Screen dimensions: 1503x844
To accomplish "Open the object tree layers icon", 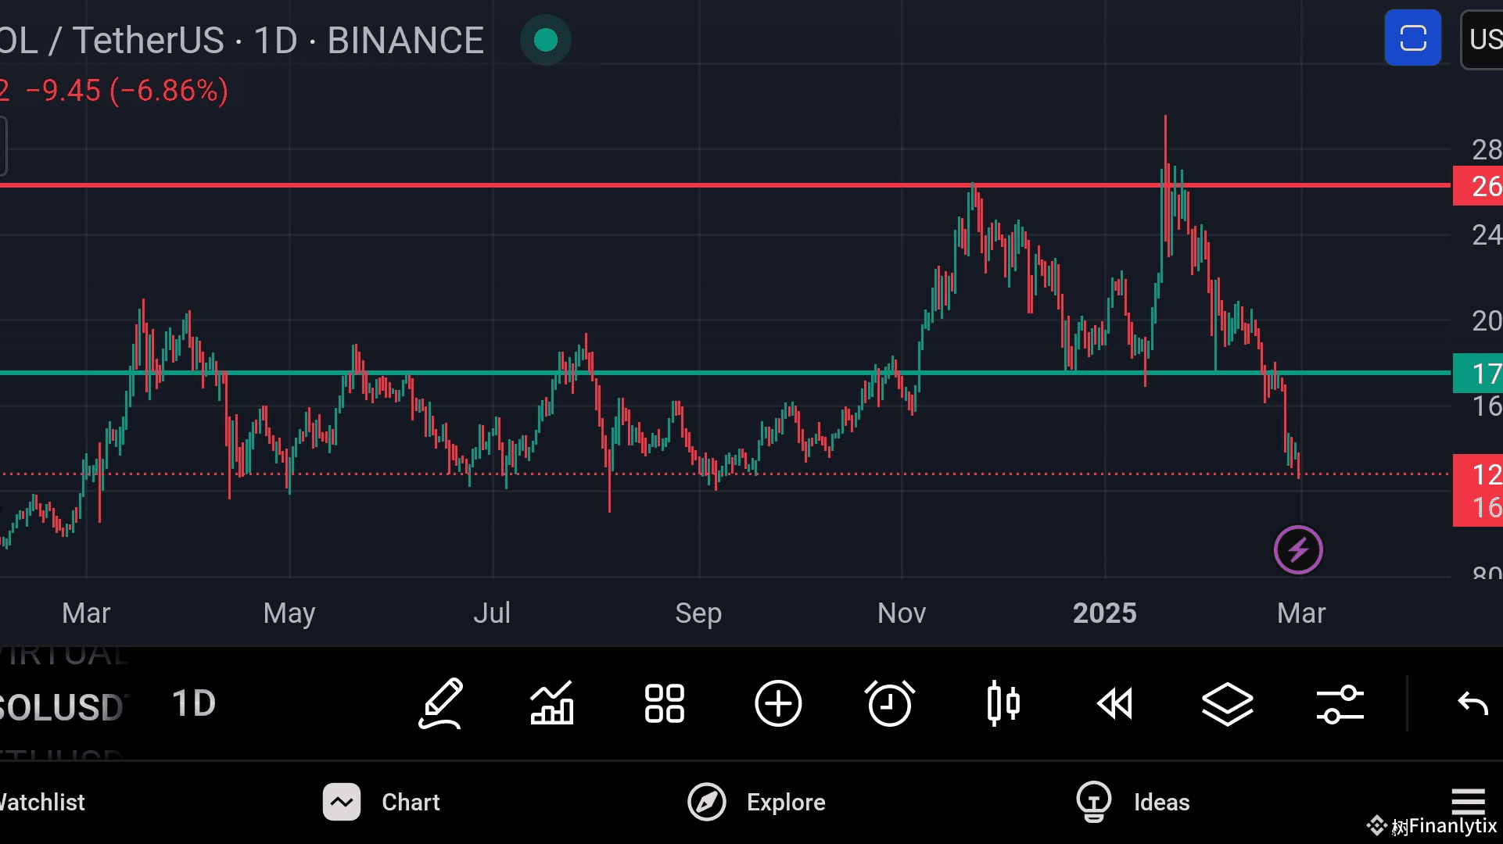I will pos(1227,703).
